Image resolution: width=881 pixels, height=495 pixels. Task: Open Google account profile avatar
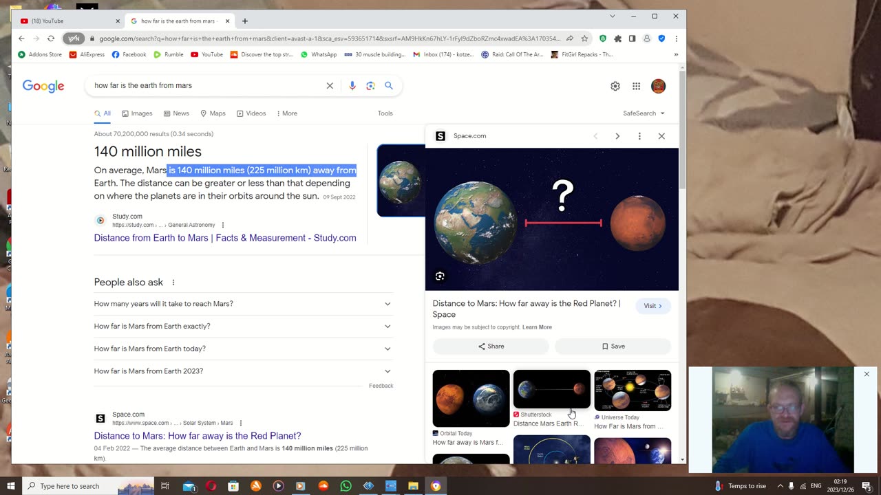pos(659,86)
